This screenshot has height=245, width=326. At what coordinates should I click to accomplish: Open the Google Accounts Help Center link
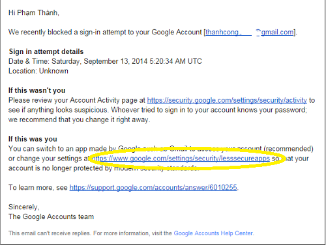213,233
